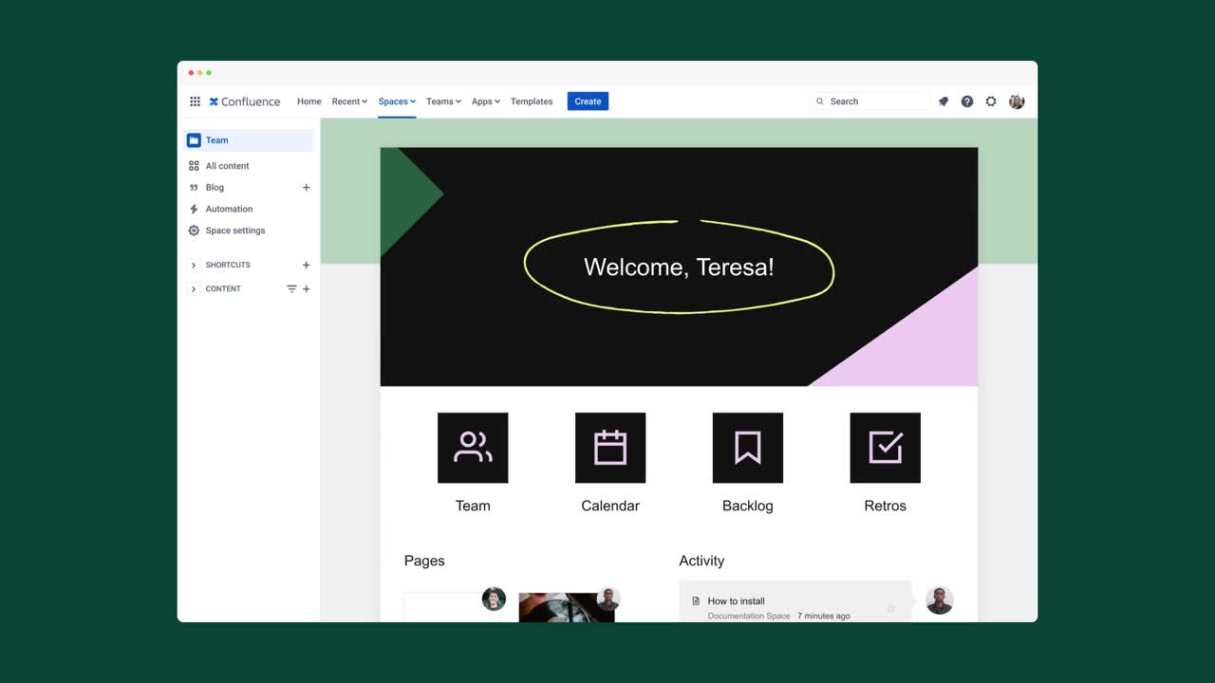Switch to the Templates menu item
The image size is (1215, 683).
click(531, 101)
